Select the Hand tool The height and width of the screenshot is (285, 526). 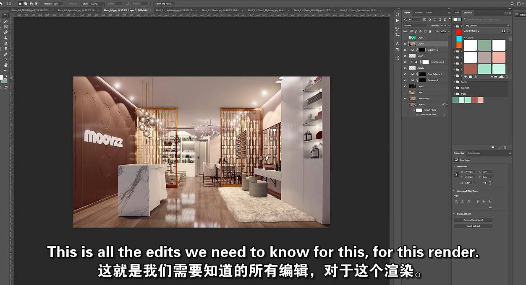tap(6, 65)
